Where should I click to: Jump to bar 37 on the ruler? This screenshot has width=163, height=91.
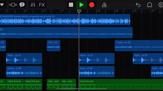coord(153,11)
